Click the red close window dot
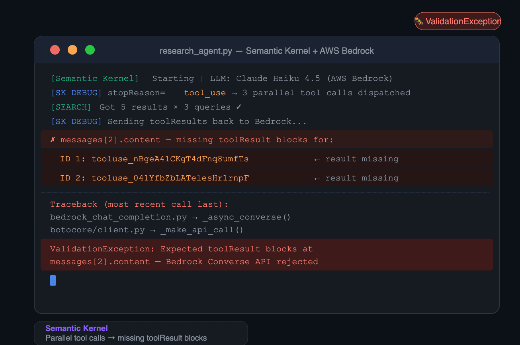The height and width of the screenshot is (345, 520). pyautogui.click(x=55, y=50)
